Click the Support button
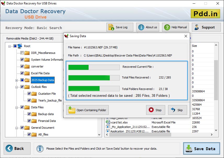224x158 pixels. click(206, 27)
